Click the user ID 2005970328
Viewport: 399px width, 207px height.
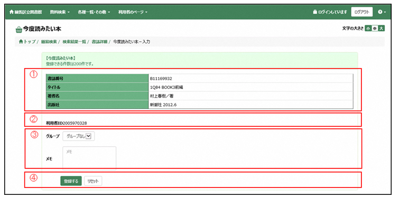(x=75, y=123)
